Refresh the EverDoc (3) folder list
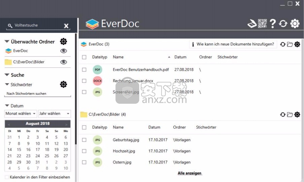Image resolution: width=304 pixels, height=182 pixels. [x=283, y=44]
